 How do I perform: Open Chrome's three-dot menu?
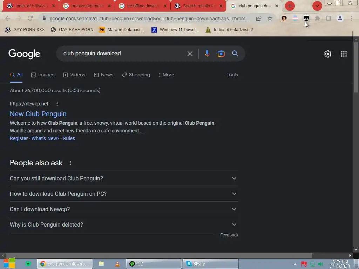351,18
